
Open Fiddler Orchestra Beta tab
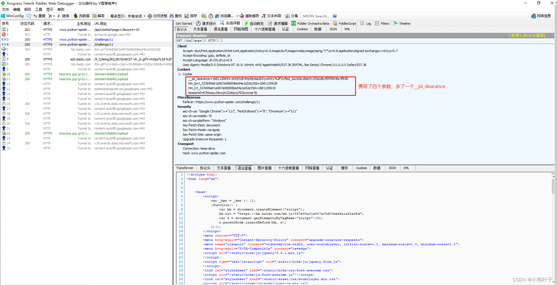[x=310, y=24]
